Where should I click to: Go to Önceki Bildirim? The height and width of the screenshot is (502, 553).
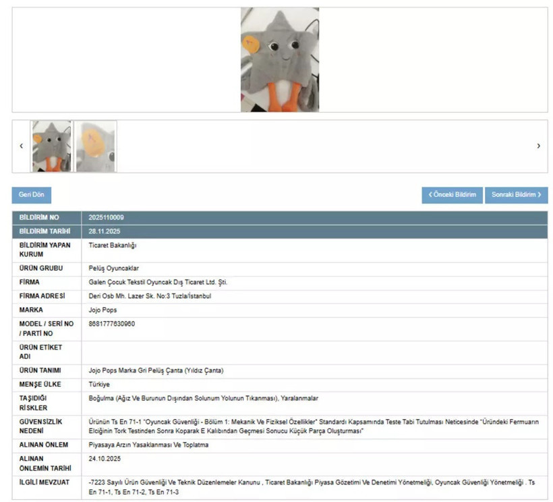click(x=452, y=195)
